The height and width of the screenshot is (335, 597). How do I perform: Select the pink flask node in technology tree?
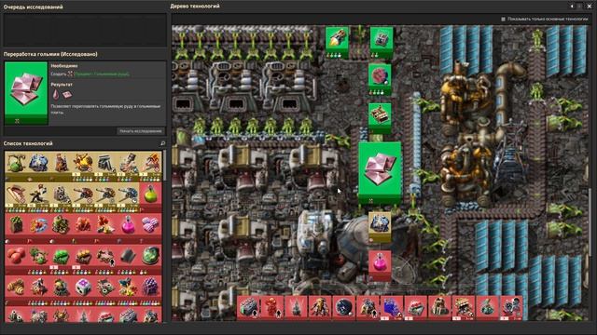(380, 265)
